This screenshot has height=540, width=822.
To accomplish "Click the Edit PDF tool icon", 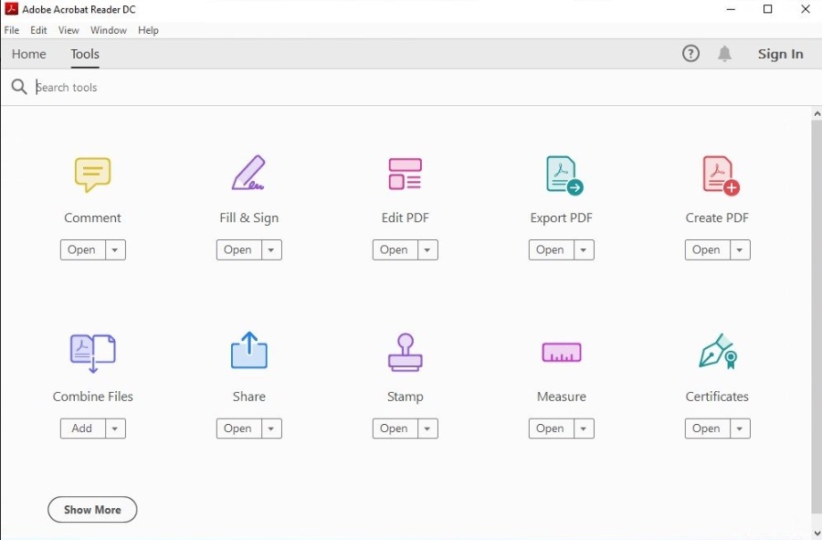I will click(405, 174).
